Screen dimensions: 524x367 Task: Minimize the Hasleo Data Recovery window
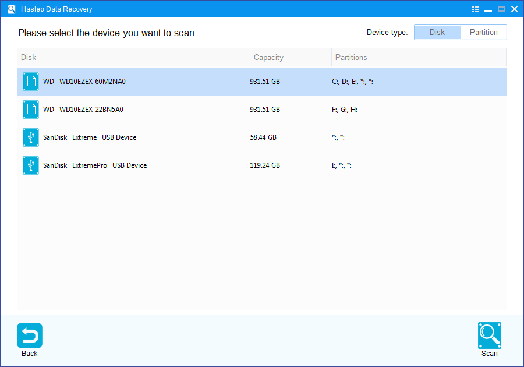point(488,9)
